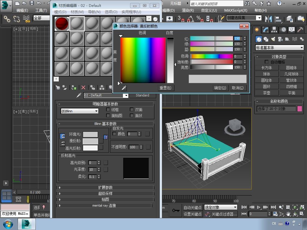Open the MAXScript(X) main menu
307x230 pixels.
click(236, 10)
